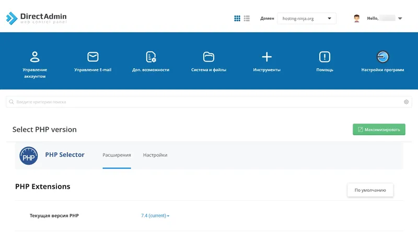Expand the Hello user menu arrow
418x233 pixels.
click(x=400, y=18)
